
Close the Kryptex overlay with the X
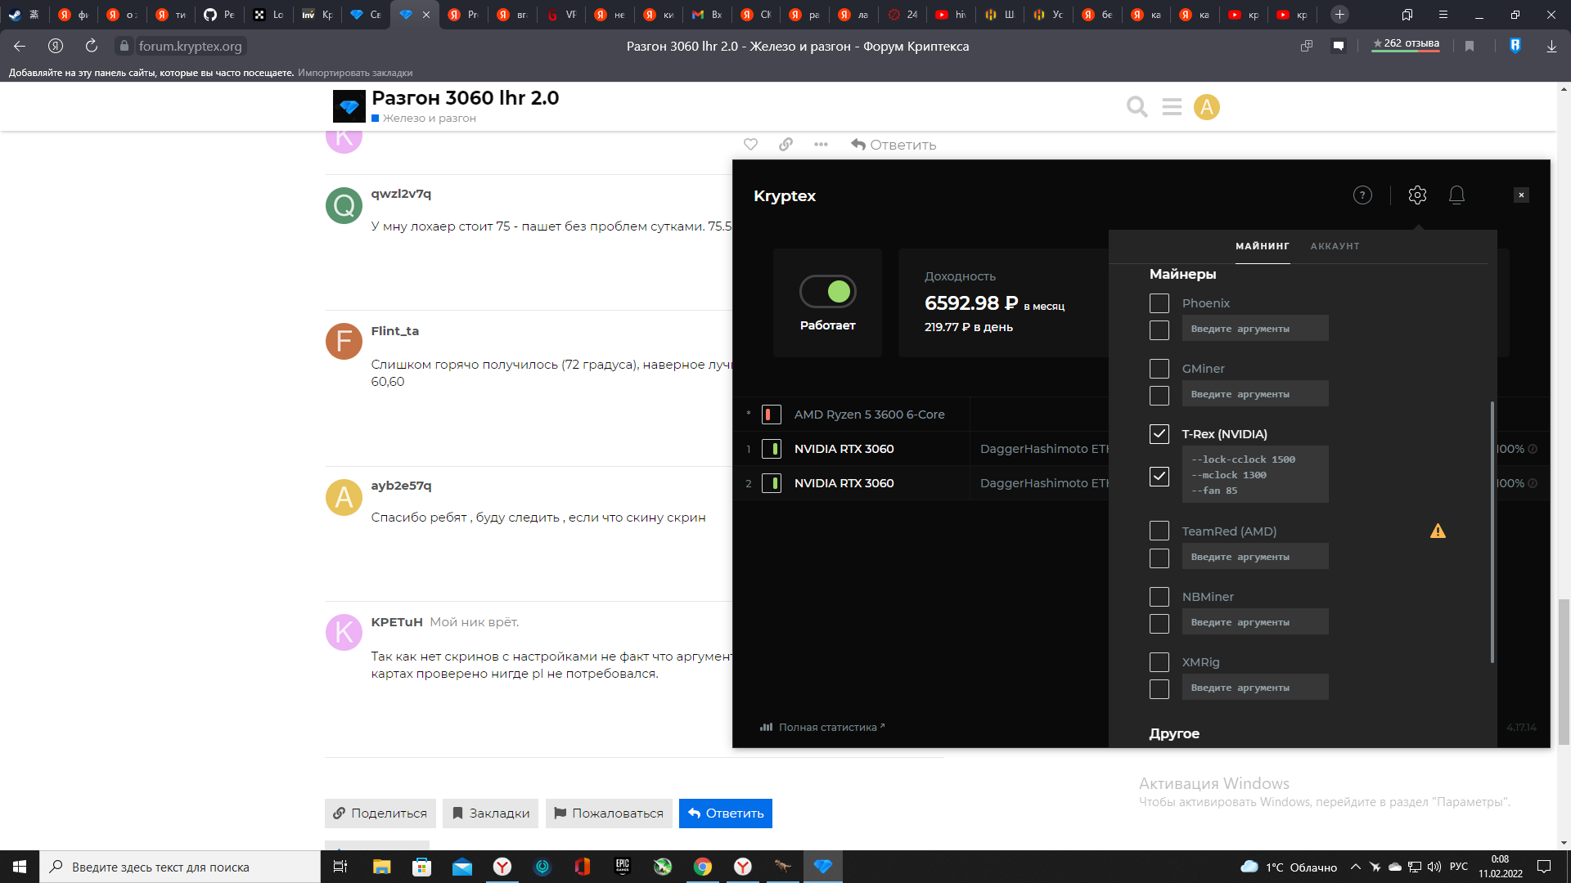click(x=1521, y=195)
